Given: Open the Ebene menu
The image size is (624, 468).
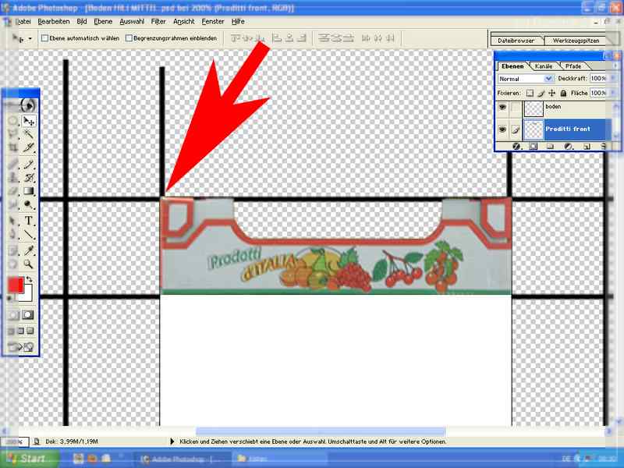Looking at the screenshot, I should tap(103, 22).
